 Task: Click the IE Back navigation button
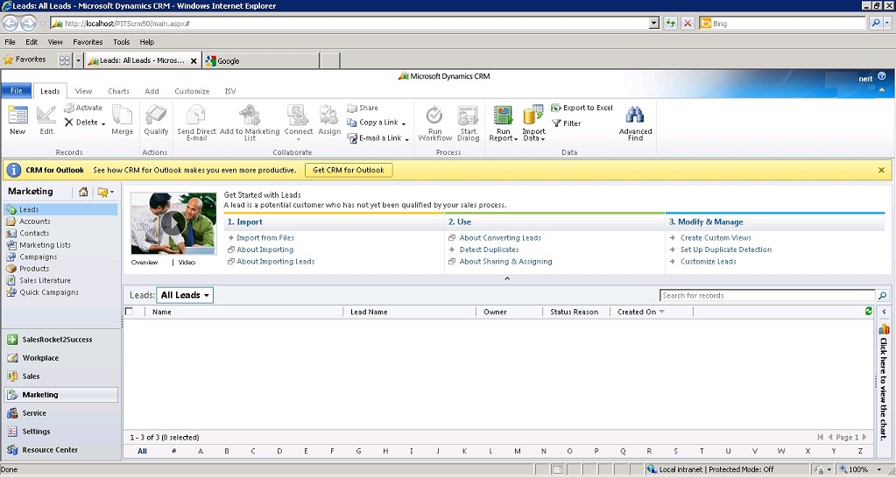[11, 24]
